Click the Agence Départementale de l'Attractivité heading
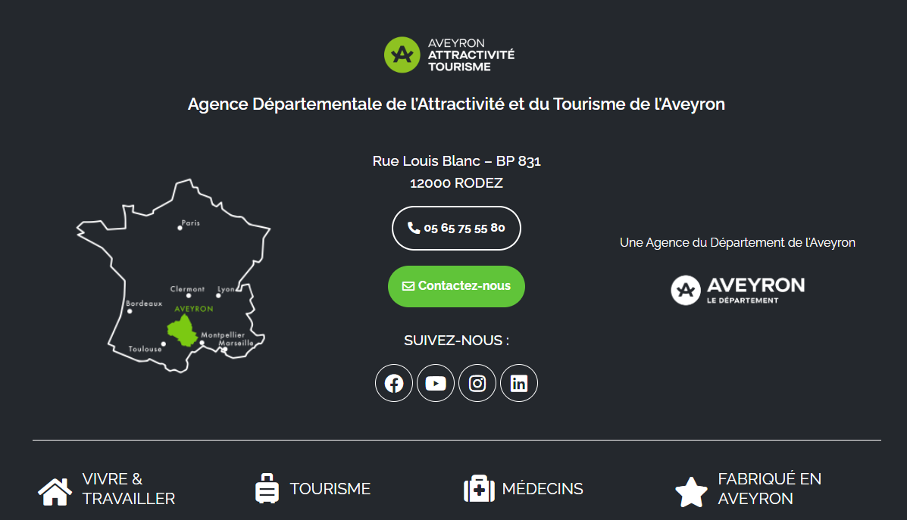The width and height of the screenshot is (907, 520). click(456, 104)
